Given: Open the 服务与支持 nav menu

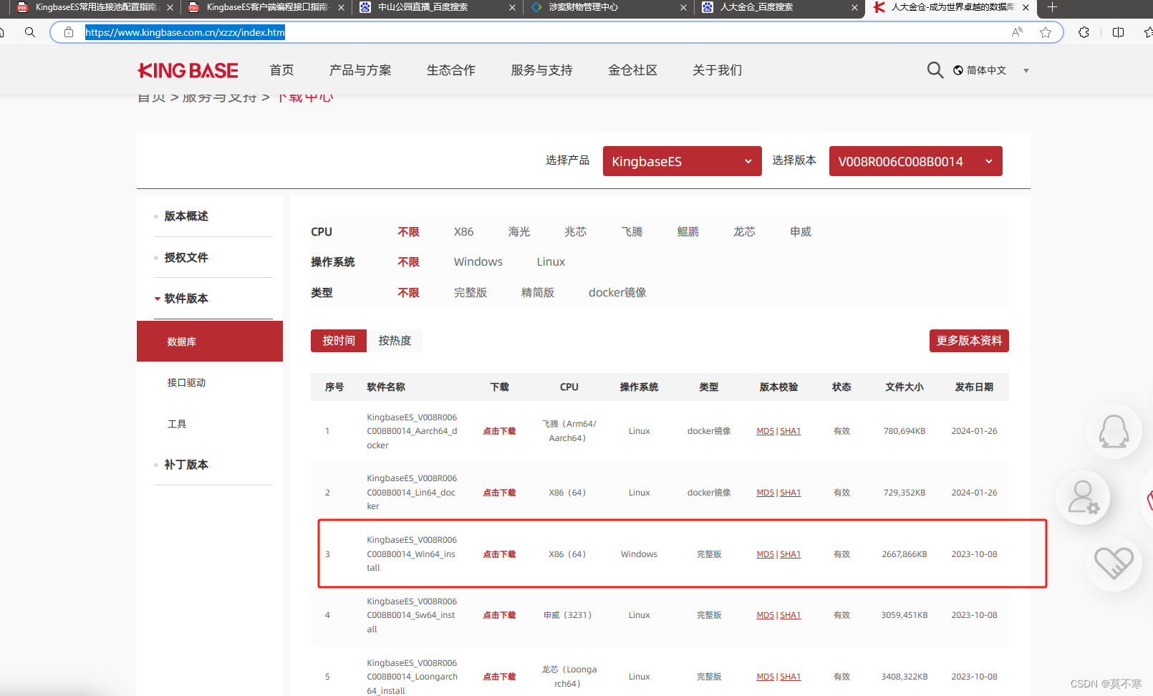Looking at the screenshot, I should (x=541, y=70).
